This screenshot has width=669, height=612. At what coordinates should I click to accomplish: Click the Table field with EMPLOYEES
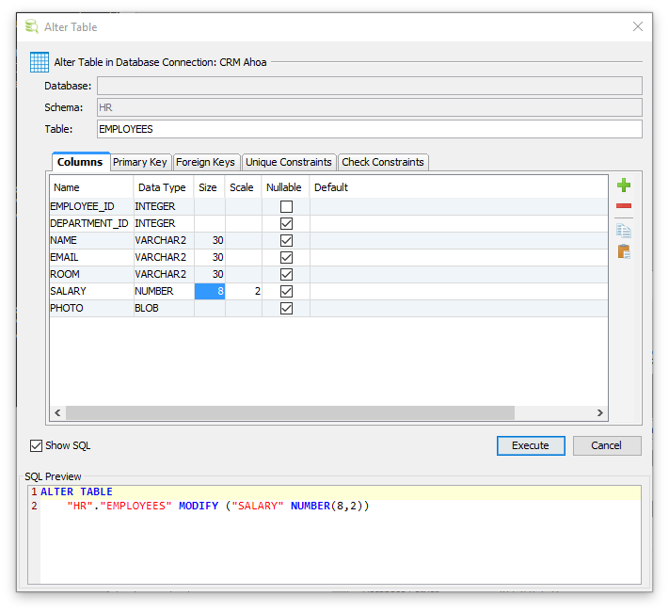370,129
